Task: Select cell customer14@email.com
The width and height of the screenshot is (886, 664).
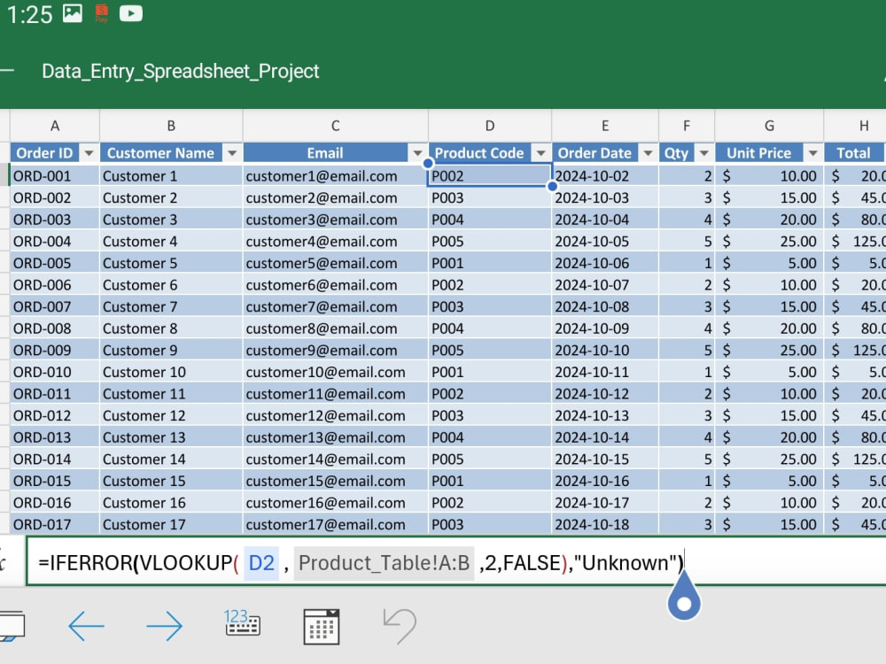Action: (x=335, y=459)
